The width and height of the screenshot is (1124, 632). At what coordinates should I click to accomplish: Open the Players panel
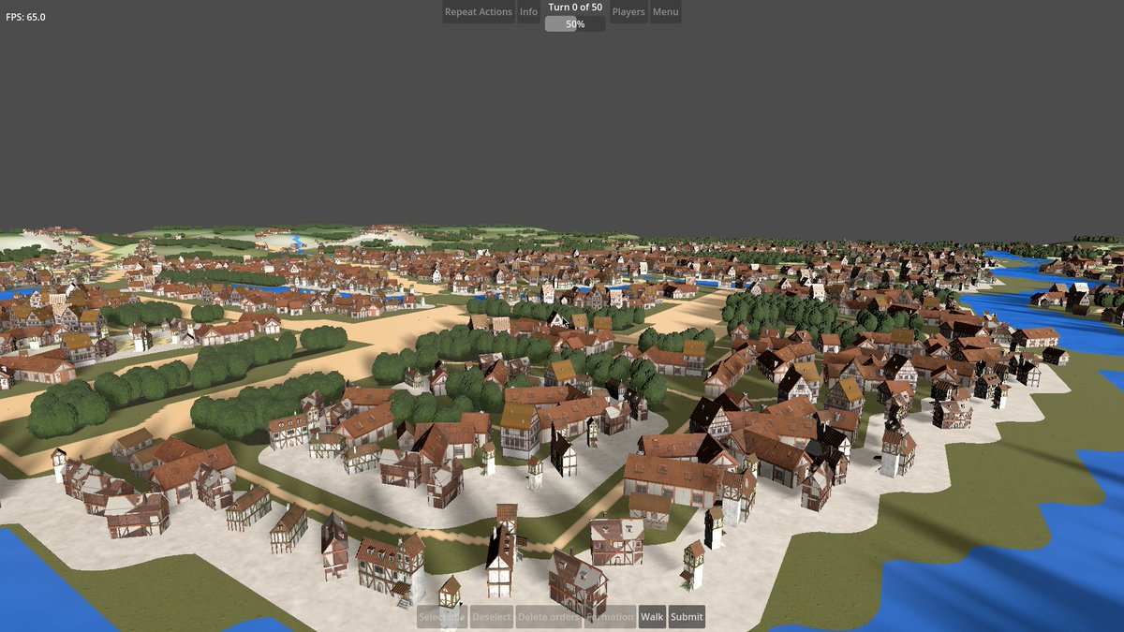[628, 11]
